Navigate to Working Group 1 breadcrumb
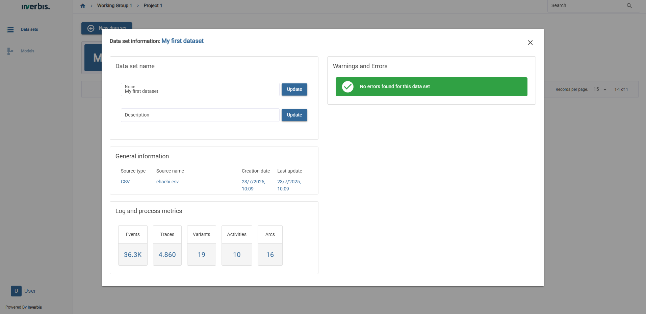 pos(114,5)
